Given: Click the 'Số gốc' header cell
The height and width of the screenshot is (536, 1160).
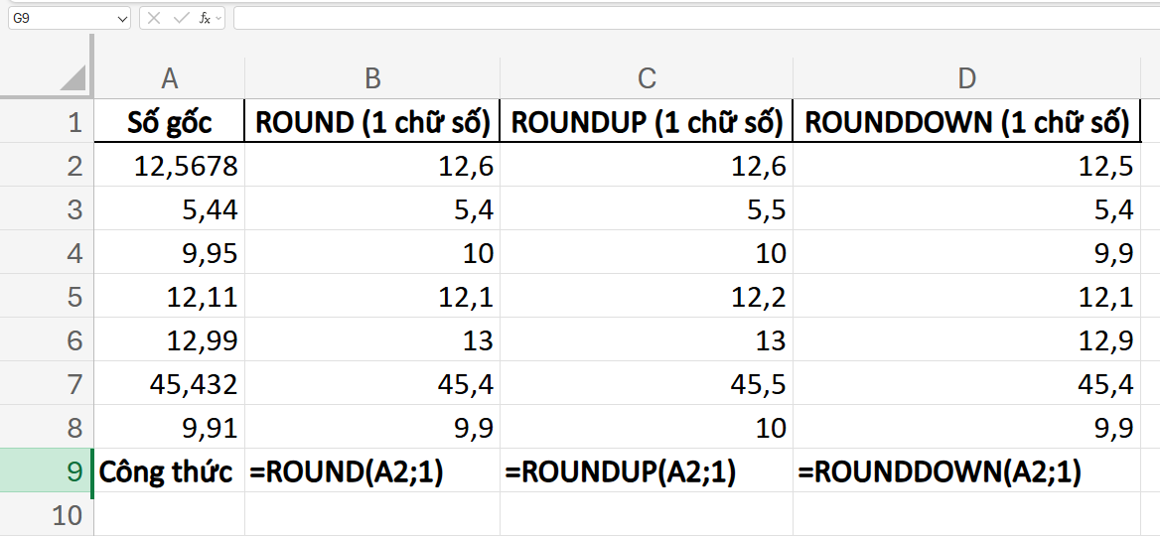Looking at the screenshot, I should click(x=170, y=122).
